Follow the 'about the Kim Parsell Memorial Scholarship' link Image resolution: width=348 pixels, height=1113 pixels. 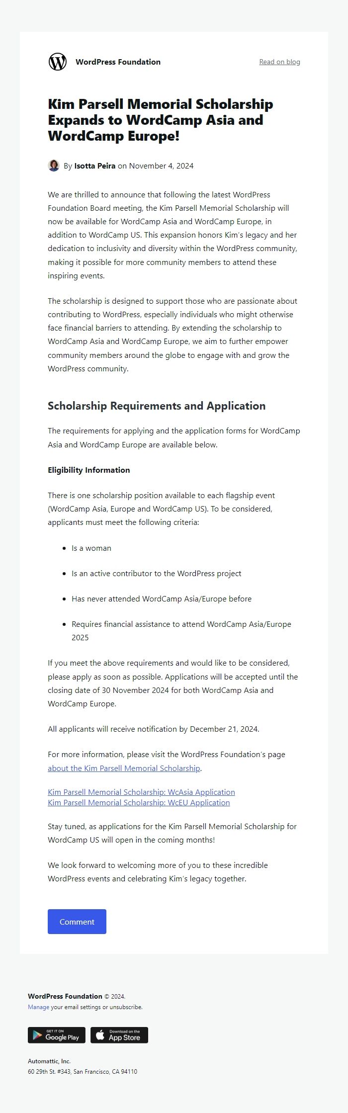pyautogui.click(x=124, y=768)
